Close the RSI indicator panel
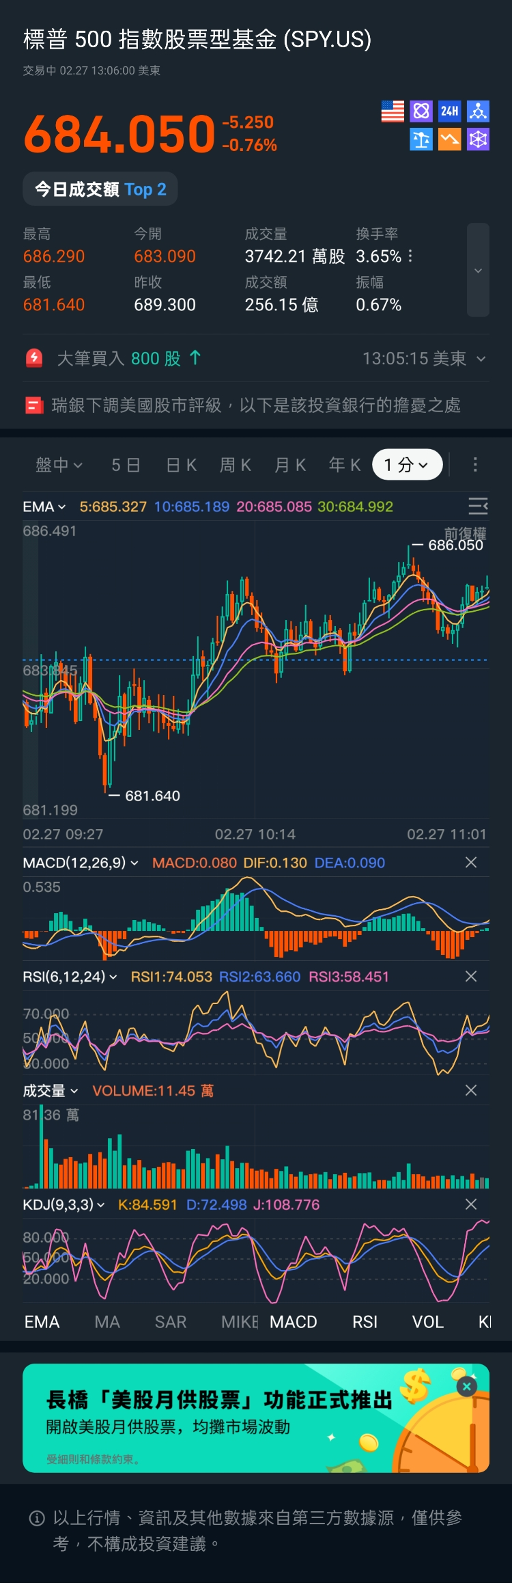Image resolution: width=512 pixels, height=1583 pixels. click(x=470, y=977)
